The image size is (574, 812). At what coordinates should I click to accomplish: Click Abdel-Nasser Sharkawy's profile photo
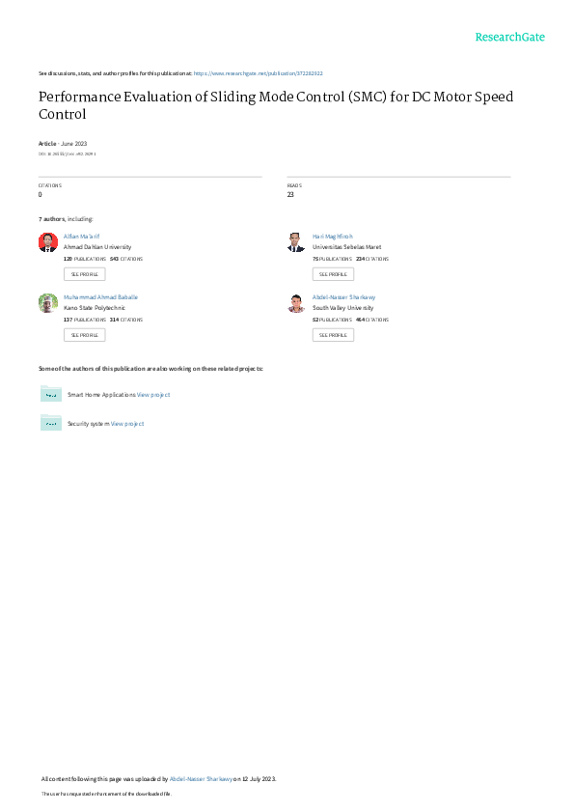click(296, 303)
